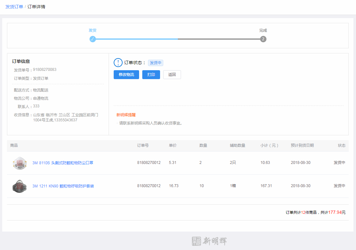Click the 配送方式：物流配送 text
The image size is (356, 250).
coord(31,90)
